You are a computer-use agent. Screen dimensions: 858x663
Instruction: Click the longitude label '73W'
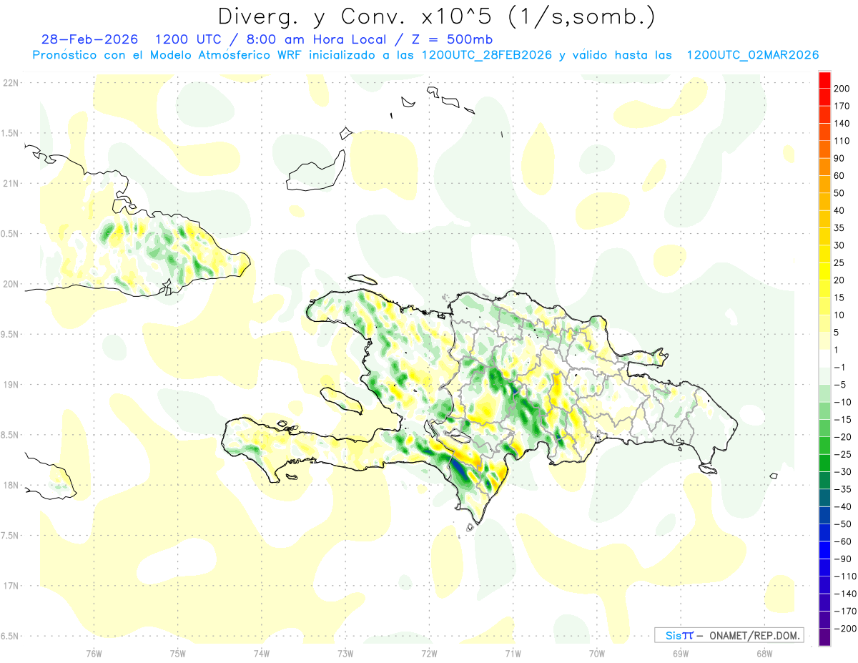(x=345, y=654)
